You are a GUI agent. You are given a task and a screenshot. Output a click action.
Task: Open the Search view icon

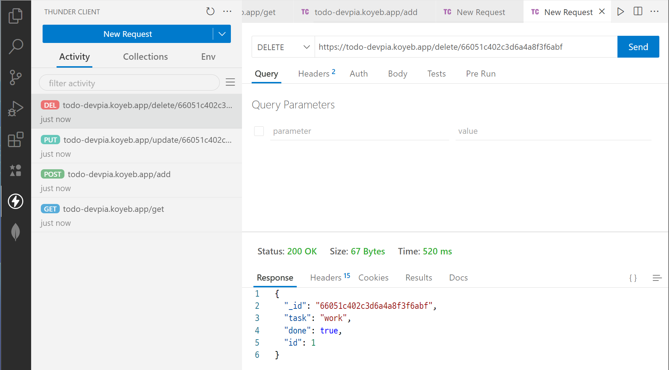coord(15,47)
